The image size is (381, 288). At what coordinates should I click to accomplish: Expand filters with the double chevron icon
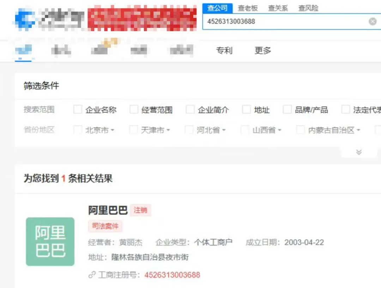[x=359, y=152]
